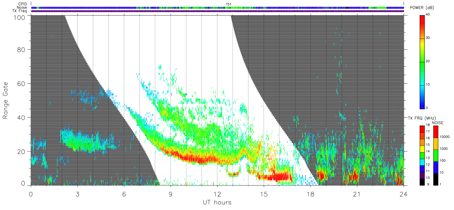Click the power color bar gradient
This screenshot has width=454, height=210.
coord(422,61)
